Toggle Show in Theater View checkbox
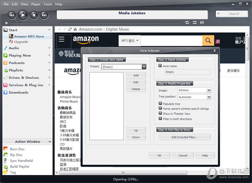252x183 pixels. [x=160, y=113]
